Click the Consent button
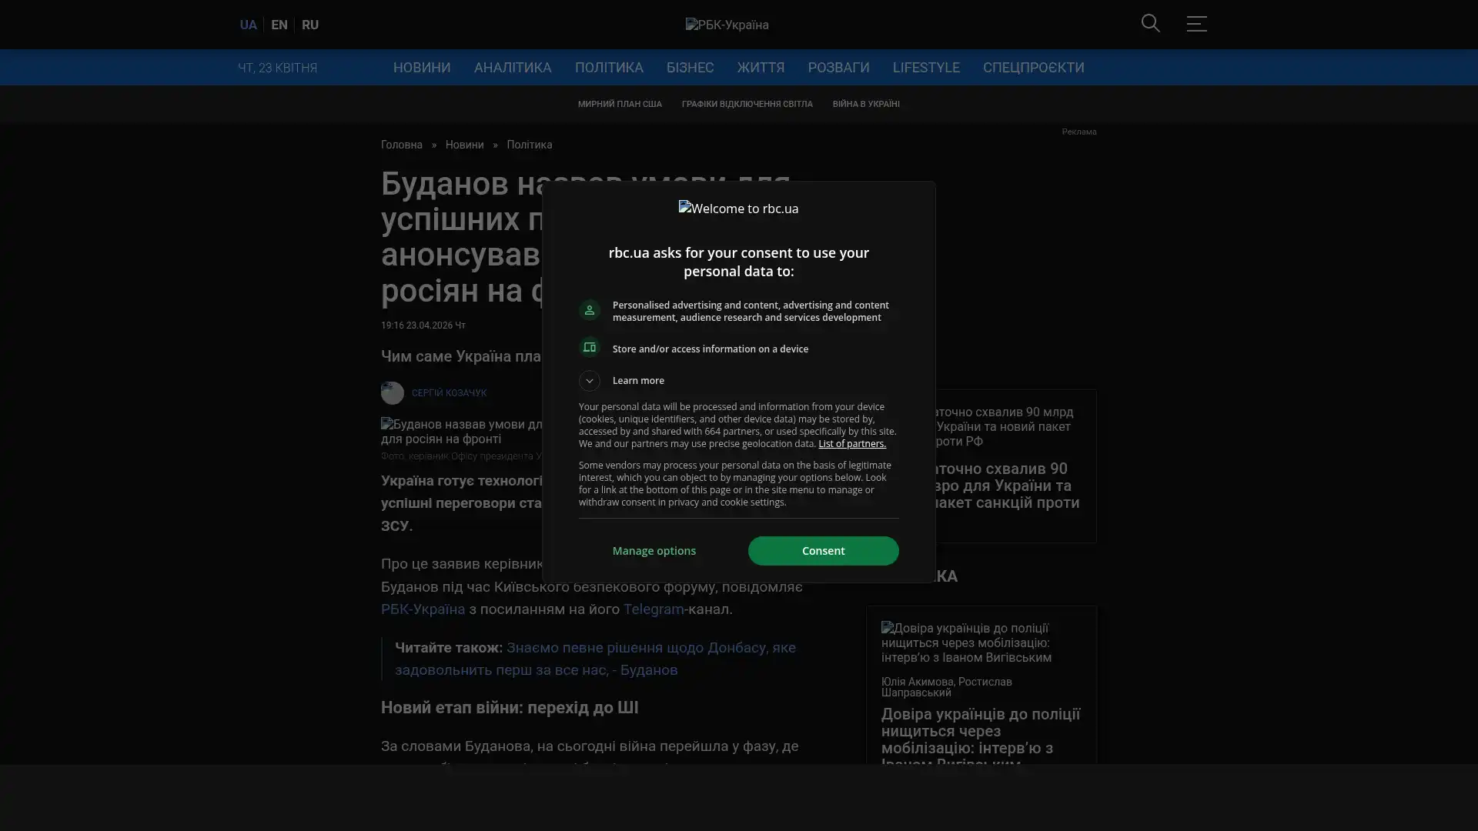 click(823, 551)
